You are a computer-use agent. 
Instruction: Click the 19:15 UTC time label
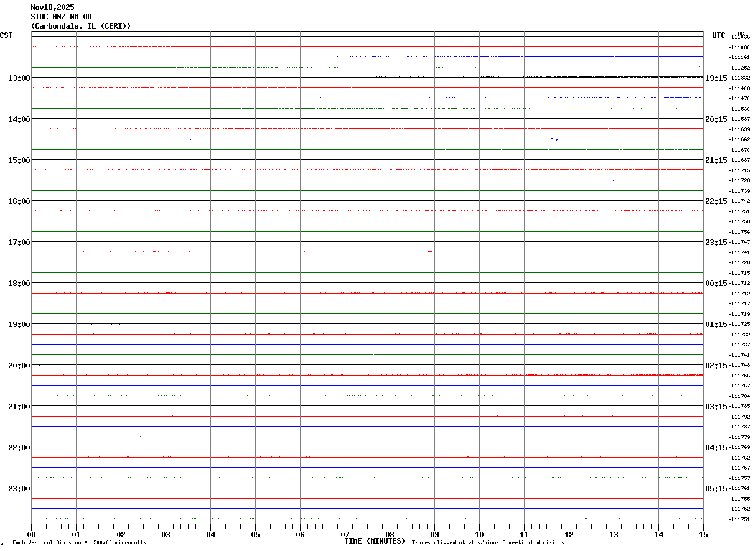[716, 78]
